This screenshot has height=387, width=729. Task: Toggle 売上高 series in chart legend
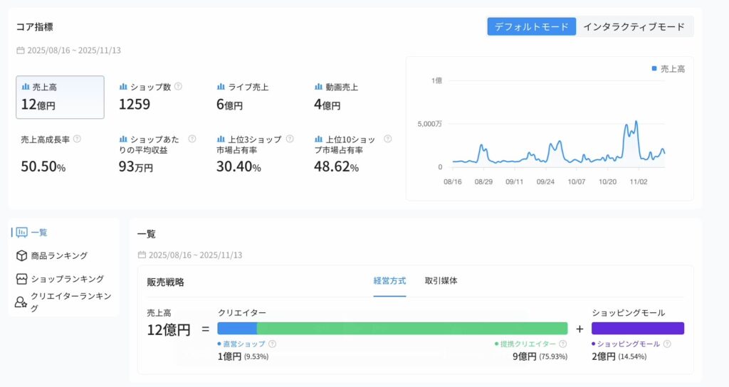(x=668, y=69)
